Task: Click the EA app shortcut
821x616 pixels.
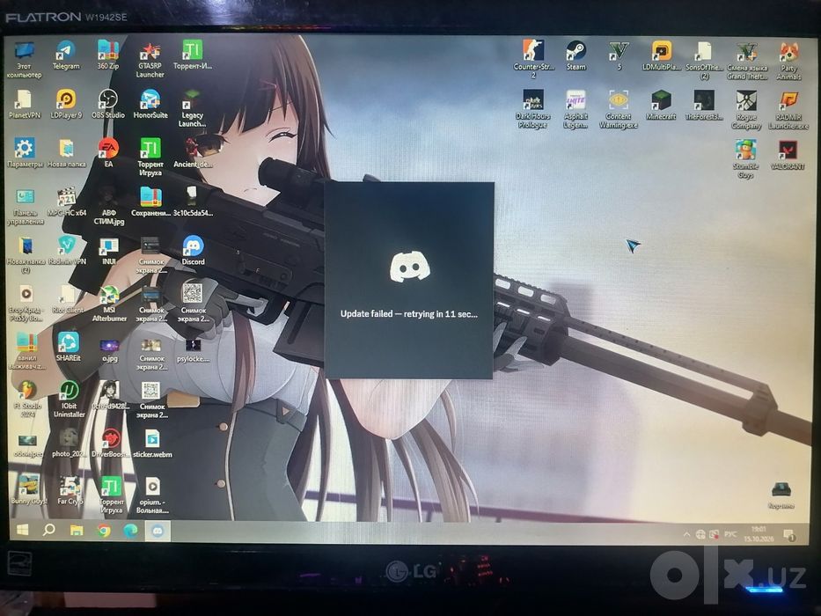Action: pyautogui.click(x=108, y=153)
